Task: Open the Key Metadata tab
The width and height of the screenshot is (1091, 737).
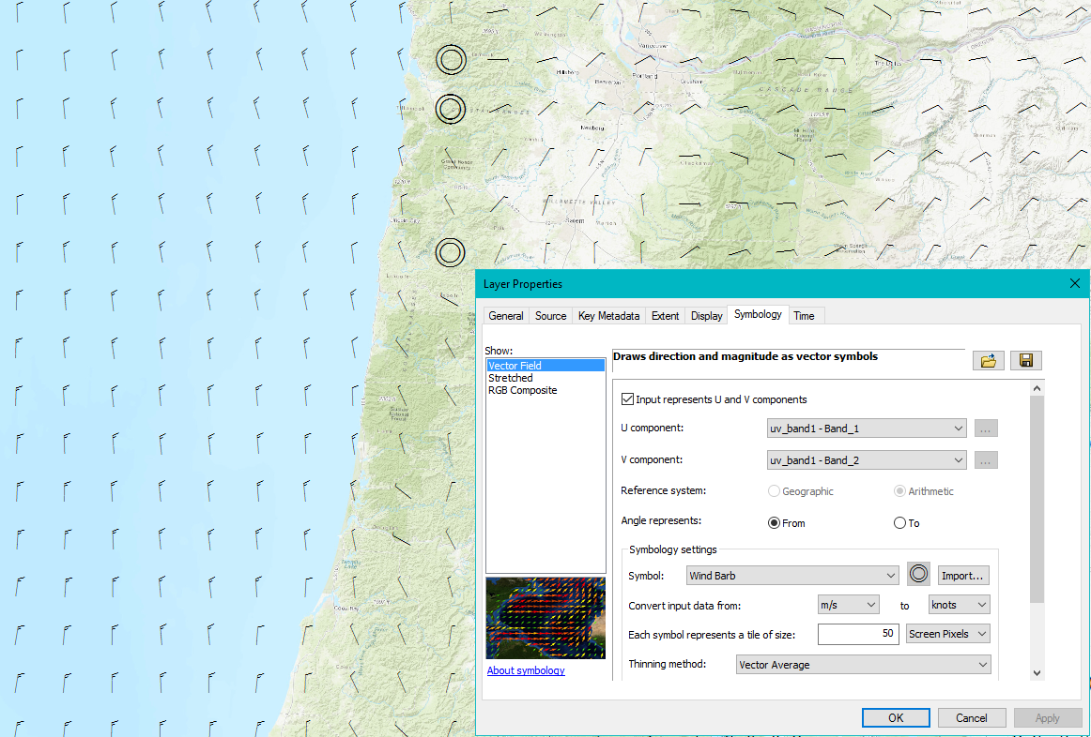Action: pos(608,316)
